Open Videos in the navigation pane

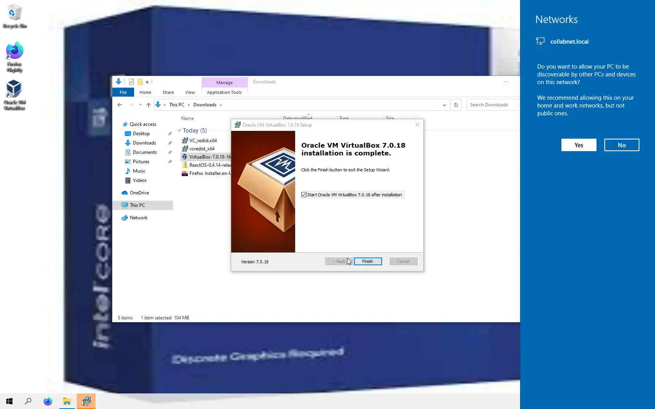click(140, 180)
